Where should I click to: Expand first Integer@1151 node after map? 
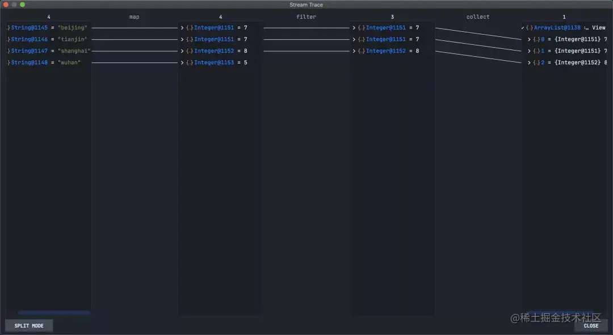tap(182, 28)
